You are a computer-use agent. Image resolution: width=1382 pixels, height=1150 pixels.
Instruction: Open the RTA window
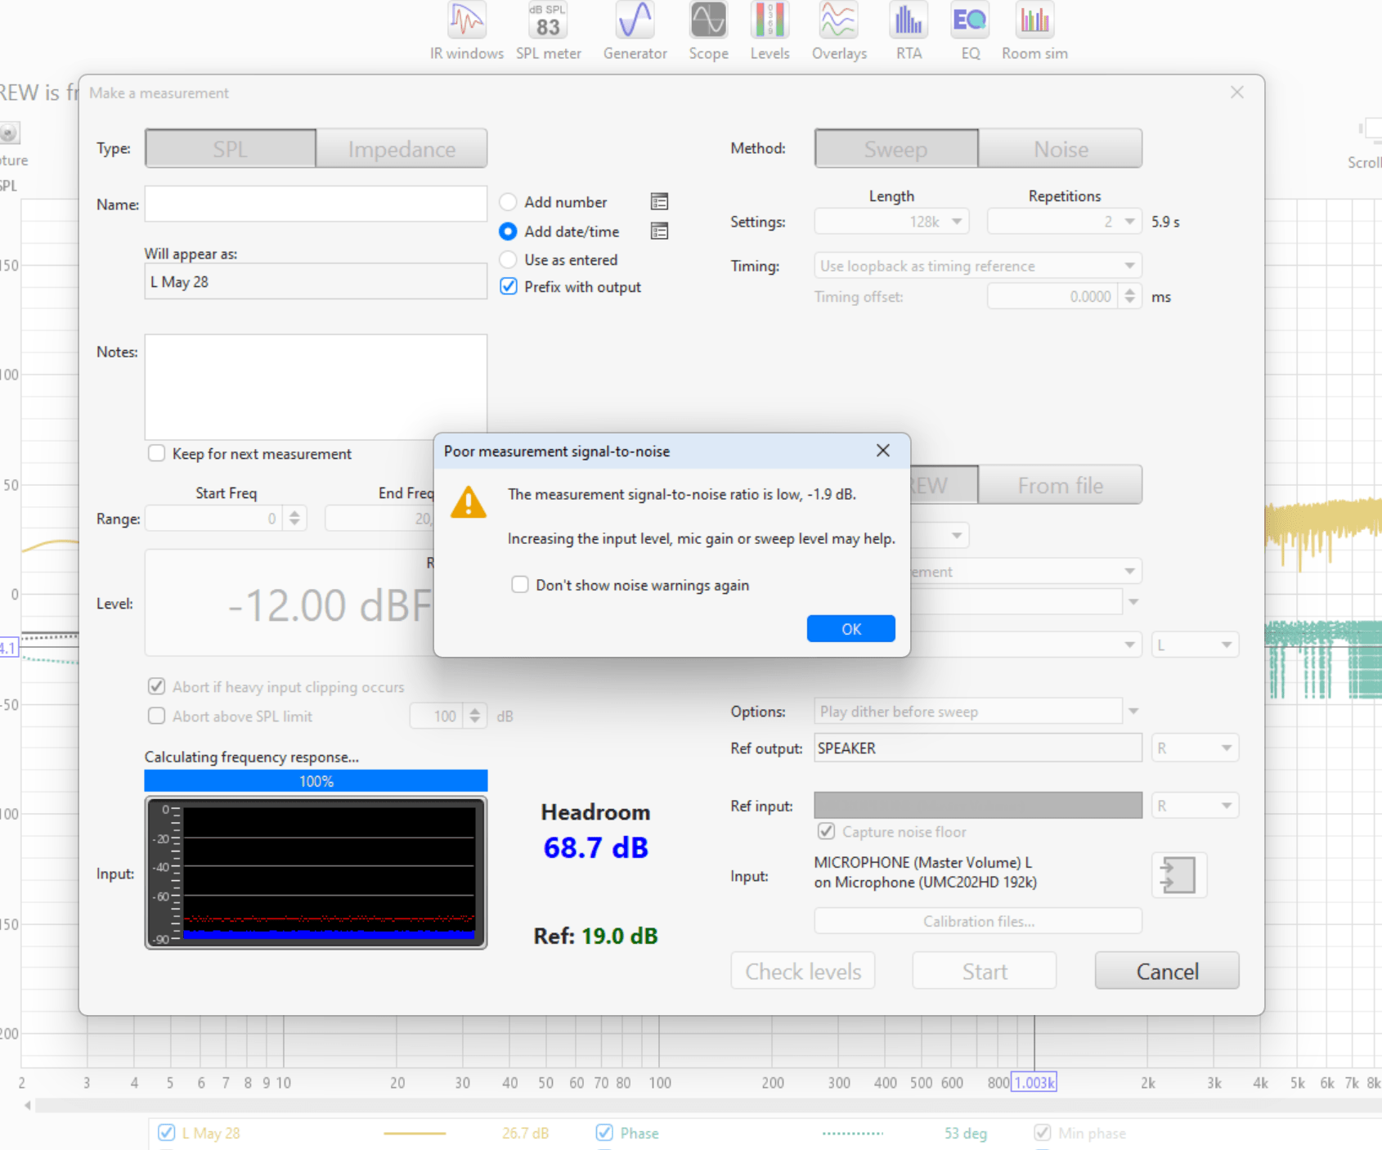pos(909,31)
